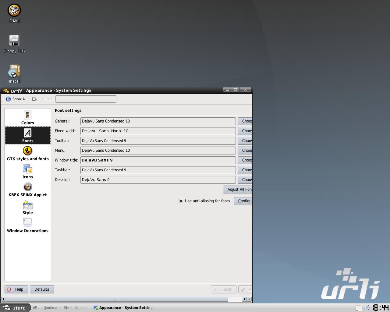
Task: Click the Help button
Action: tap(16, 289)
